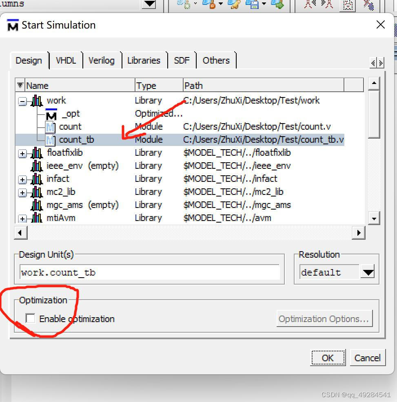397x402 pixels.
Task: Open the Verilog tab
Action: click(x=101, y=60)
